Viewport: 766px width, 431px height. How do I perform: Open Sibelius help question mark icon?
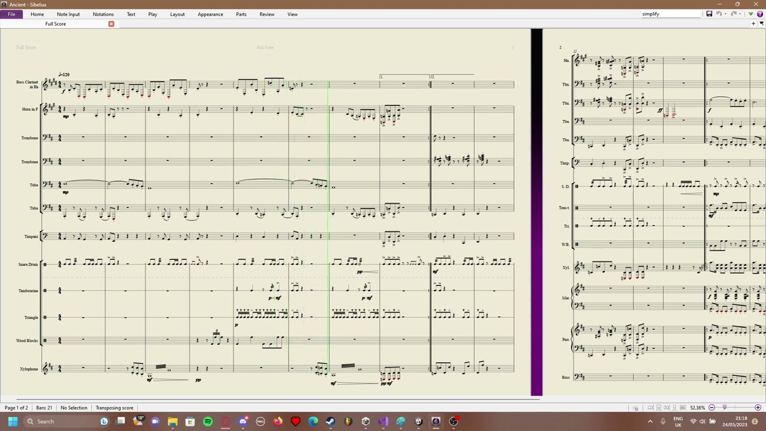[760, 14]
